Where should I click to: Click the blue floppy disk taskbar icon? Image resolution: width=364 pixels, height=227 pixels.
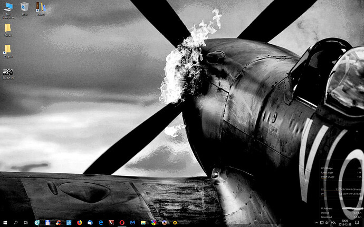click(47, 223)
